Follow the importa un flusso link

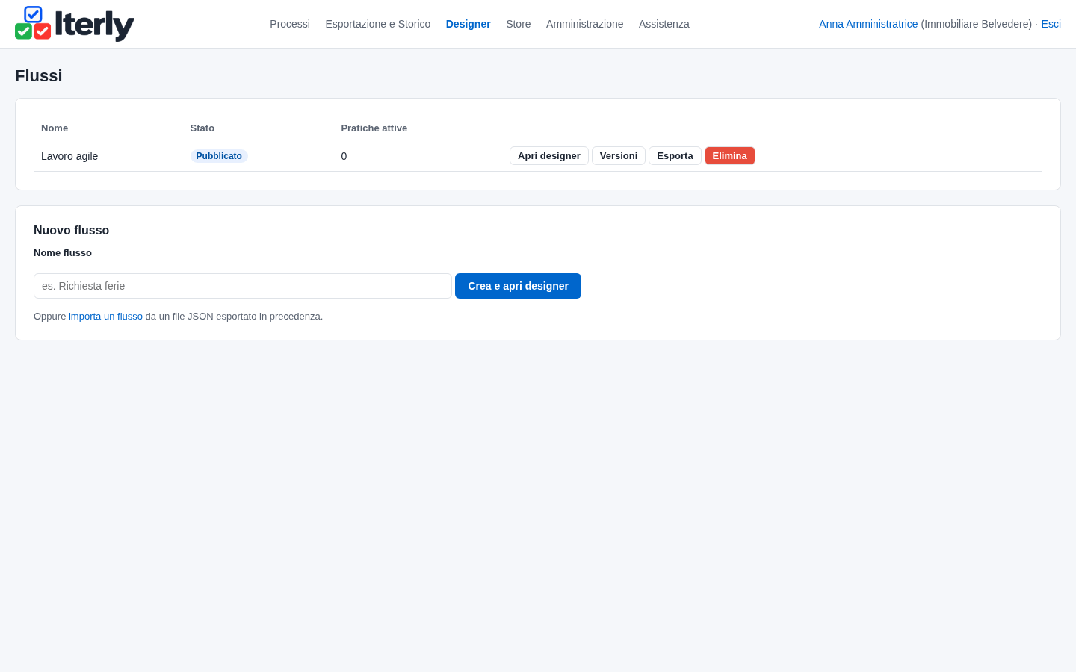point(105,317)
